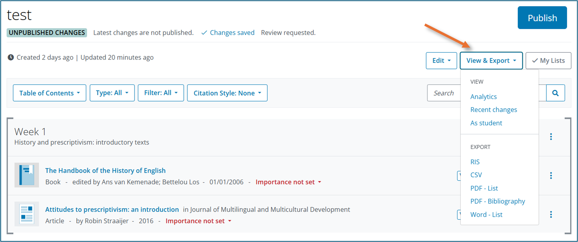Click History and prescriptivism: introductory texts description
The image size is (578, 242).
tap(82, 142)
